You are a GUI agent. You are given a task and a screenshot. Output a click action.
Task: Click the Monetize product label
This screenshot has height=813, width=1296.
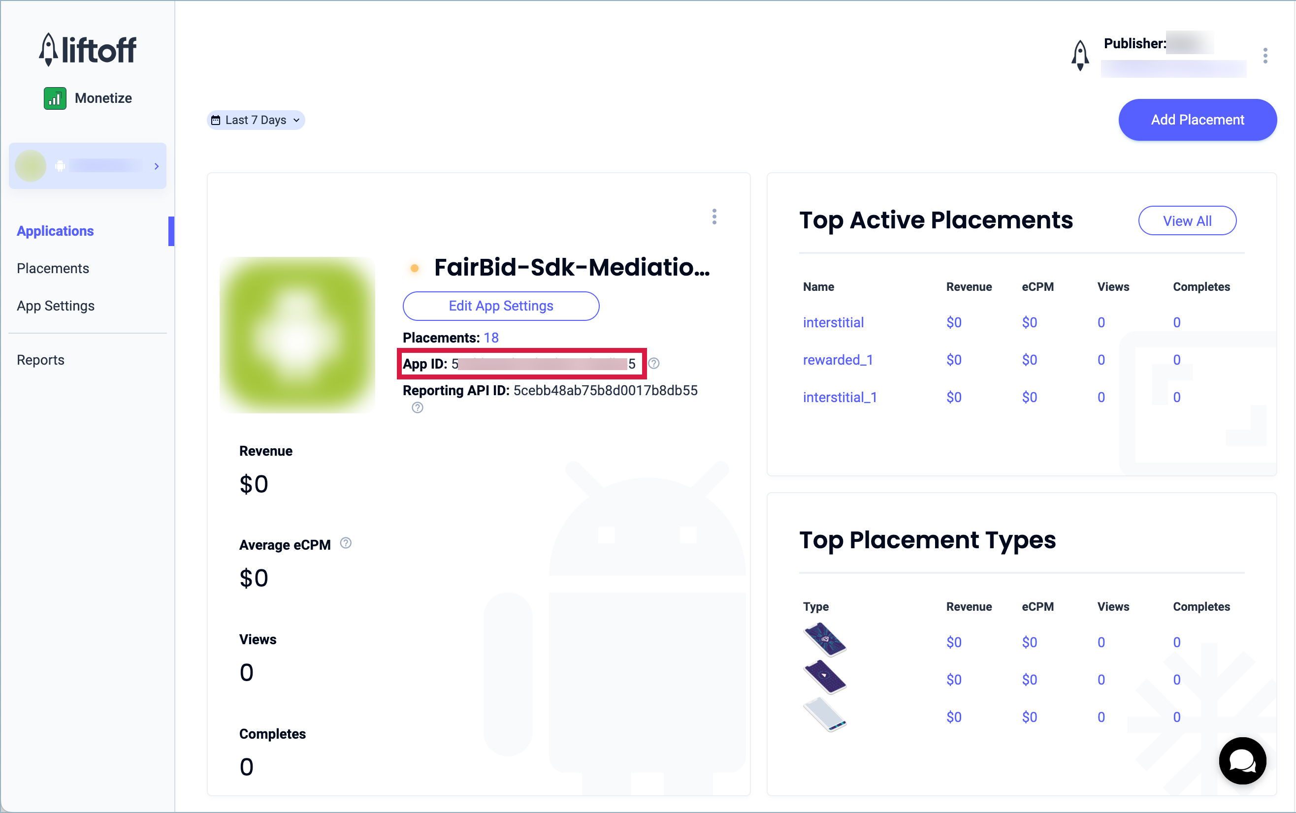point(103,98)
